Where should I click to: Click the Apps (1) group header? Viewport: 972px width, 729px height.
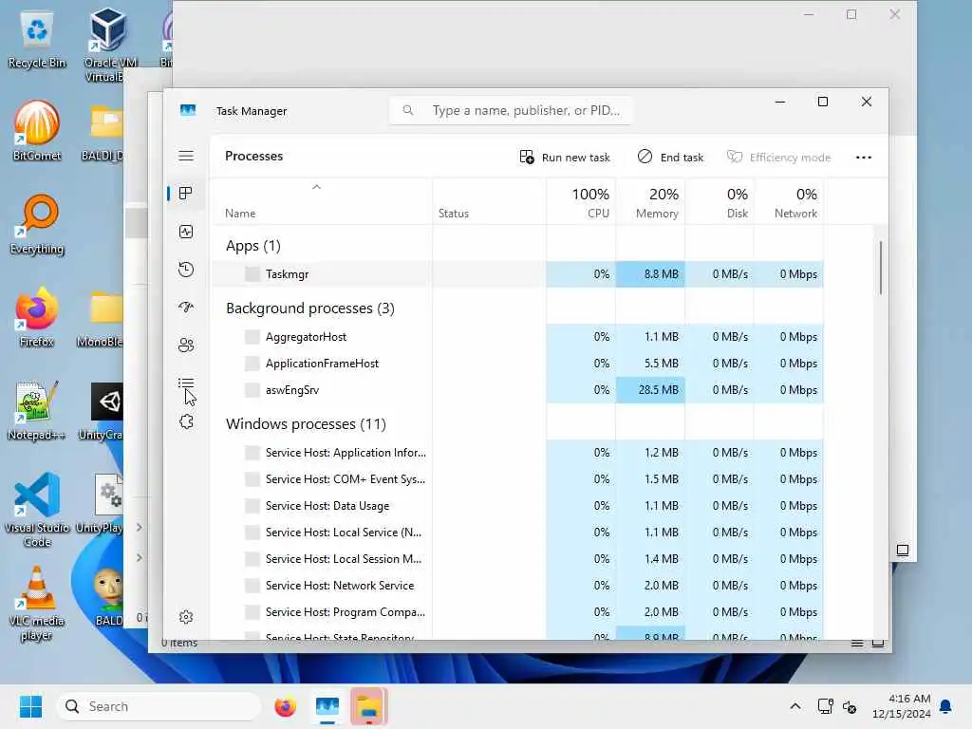[x=252, y=246]
